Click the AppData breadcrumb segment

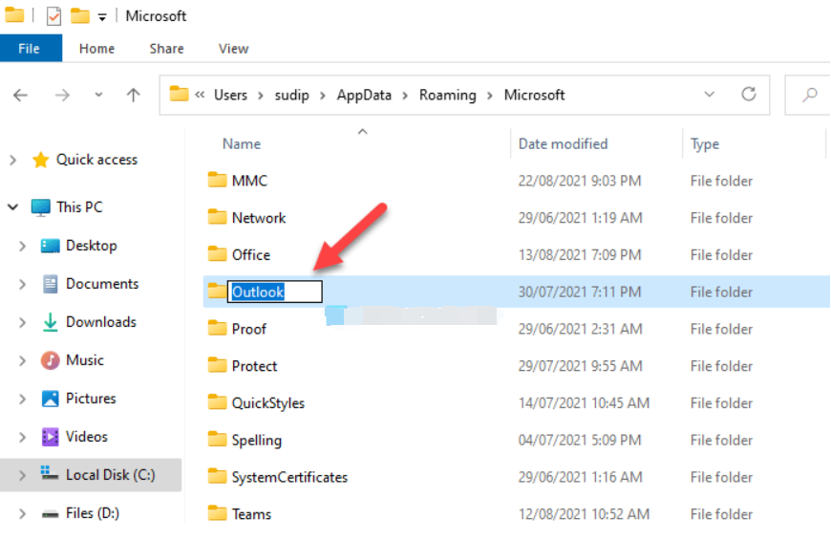[x=364, y=95]
